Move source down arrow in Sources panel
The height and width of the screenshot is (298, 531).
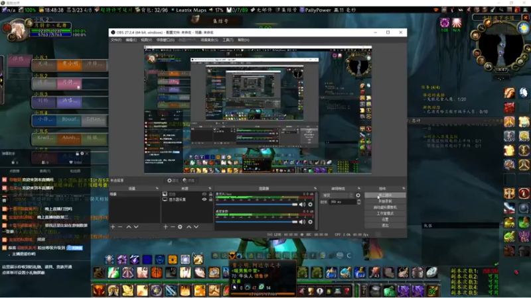[196, 226]
